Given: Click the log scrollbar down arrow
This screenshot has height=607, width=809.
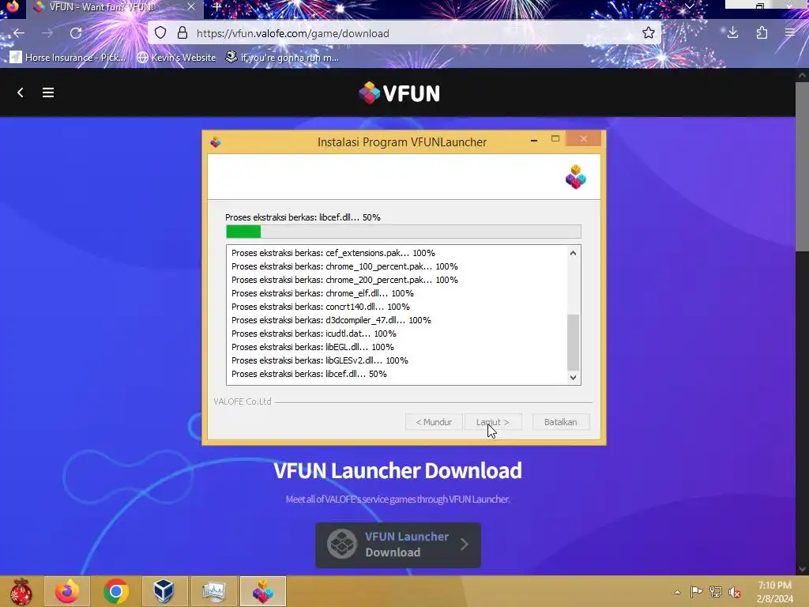Looking at the screenshot, I should [x=573, y=377].
